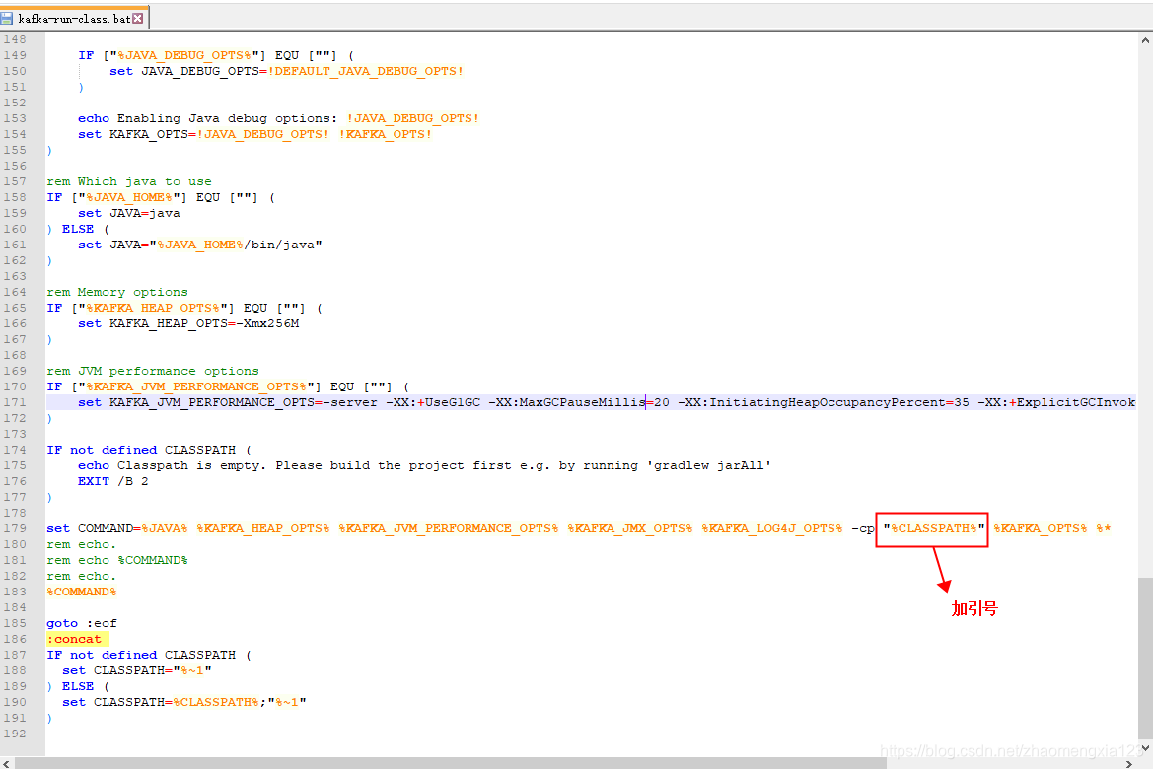Click the vertical scrollbar up arrow
The image size is (1153, 769).
1145,41
